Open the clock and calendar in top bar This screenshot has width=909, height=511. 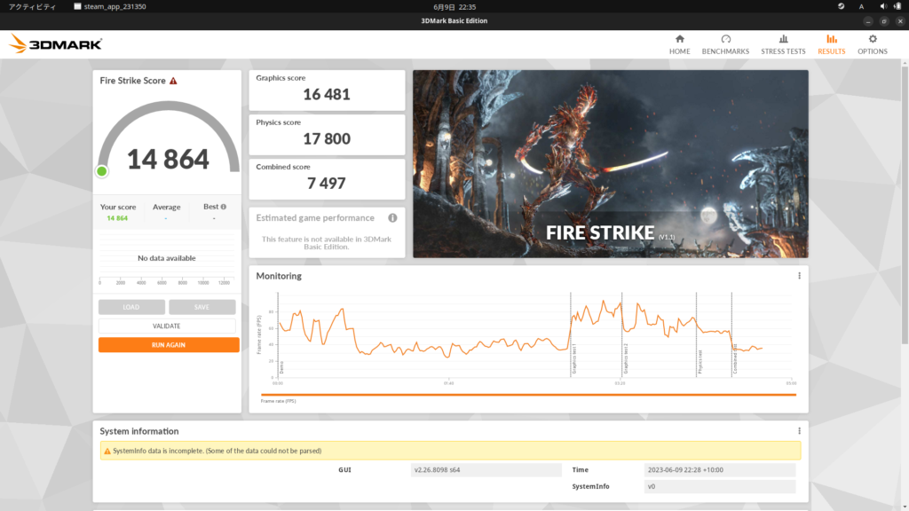point(454,7)
